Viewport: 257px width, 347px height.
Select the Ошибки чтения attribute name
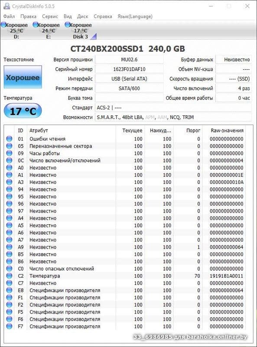[x=48, y=139]
